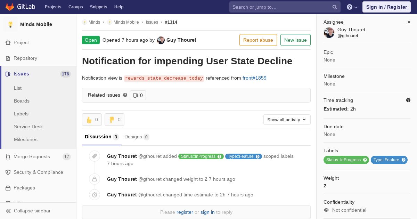Click the GitLab fox logo

click(10, 7)
